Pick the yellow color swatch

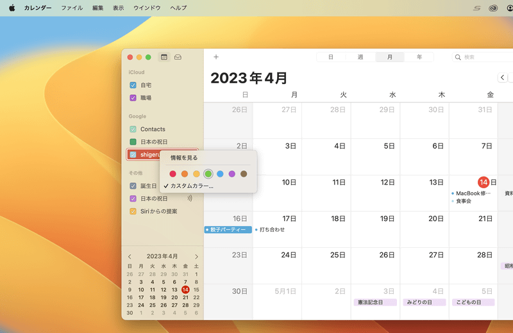click(x=196, y=174)
